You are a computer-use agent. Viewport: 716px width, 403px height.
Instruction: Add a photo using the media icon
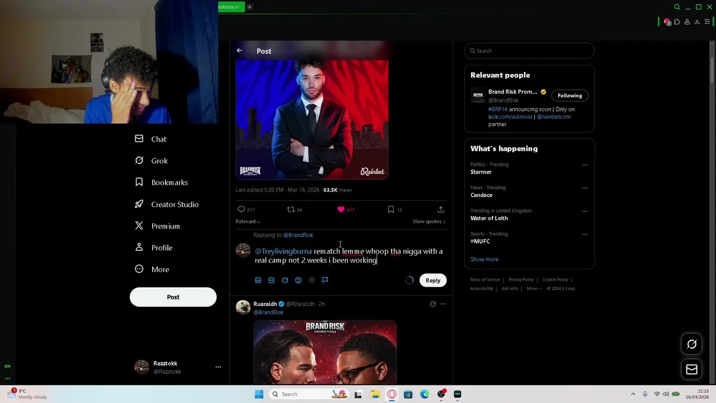click(258, 280)
